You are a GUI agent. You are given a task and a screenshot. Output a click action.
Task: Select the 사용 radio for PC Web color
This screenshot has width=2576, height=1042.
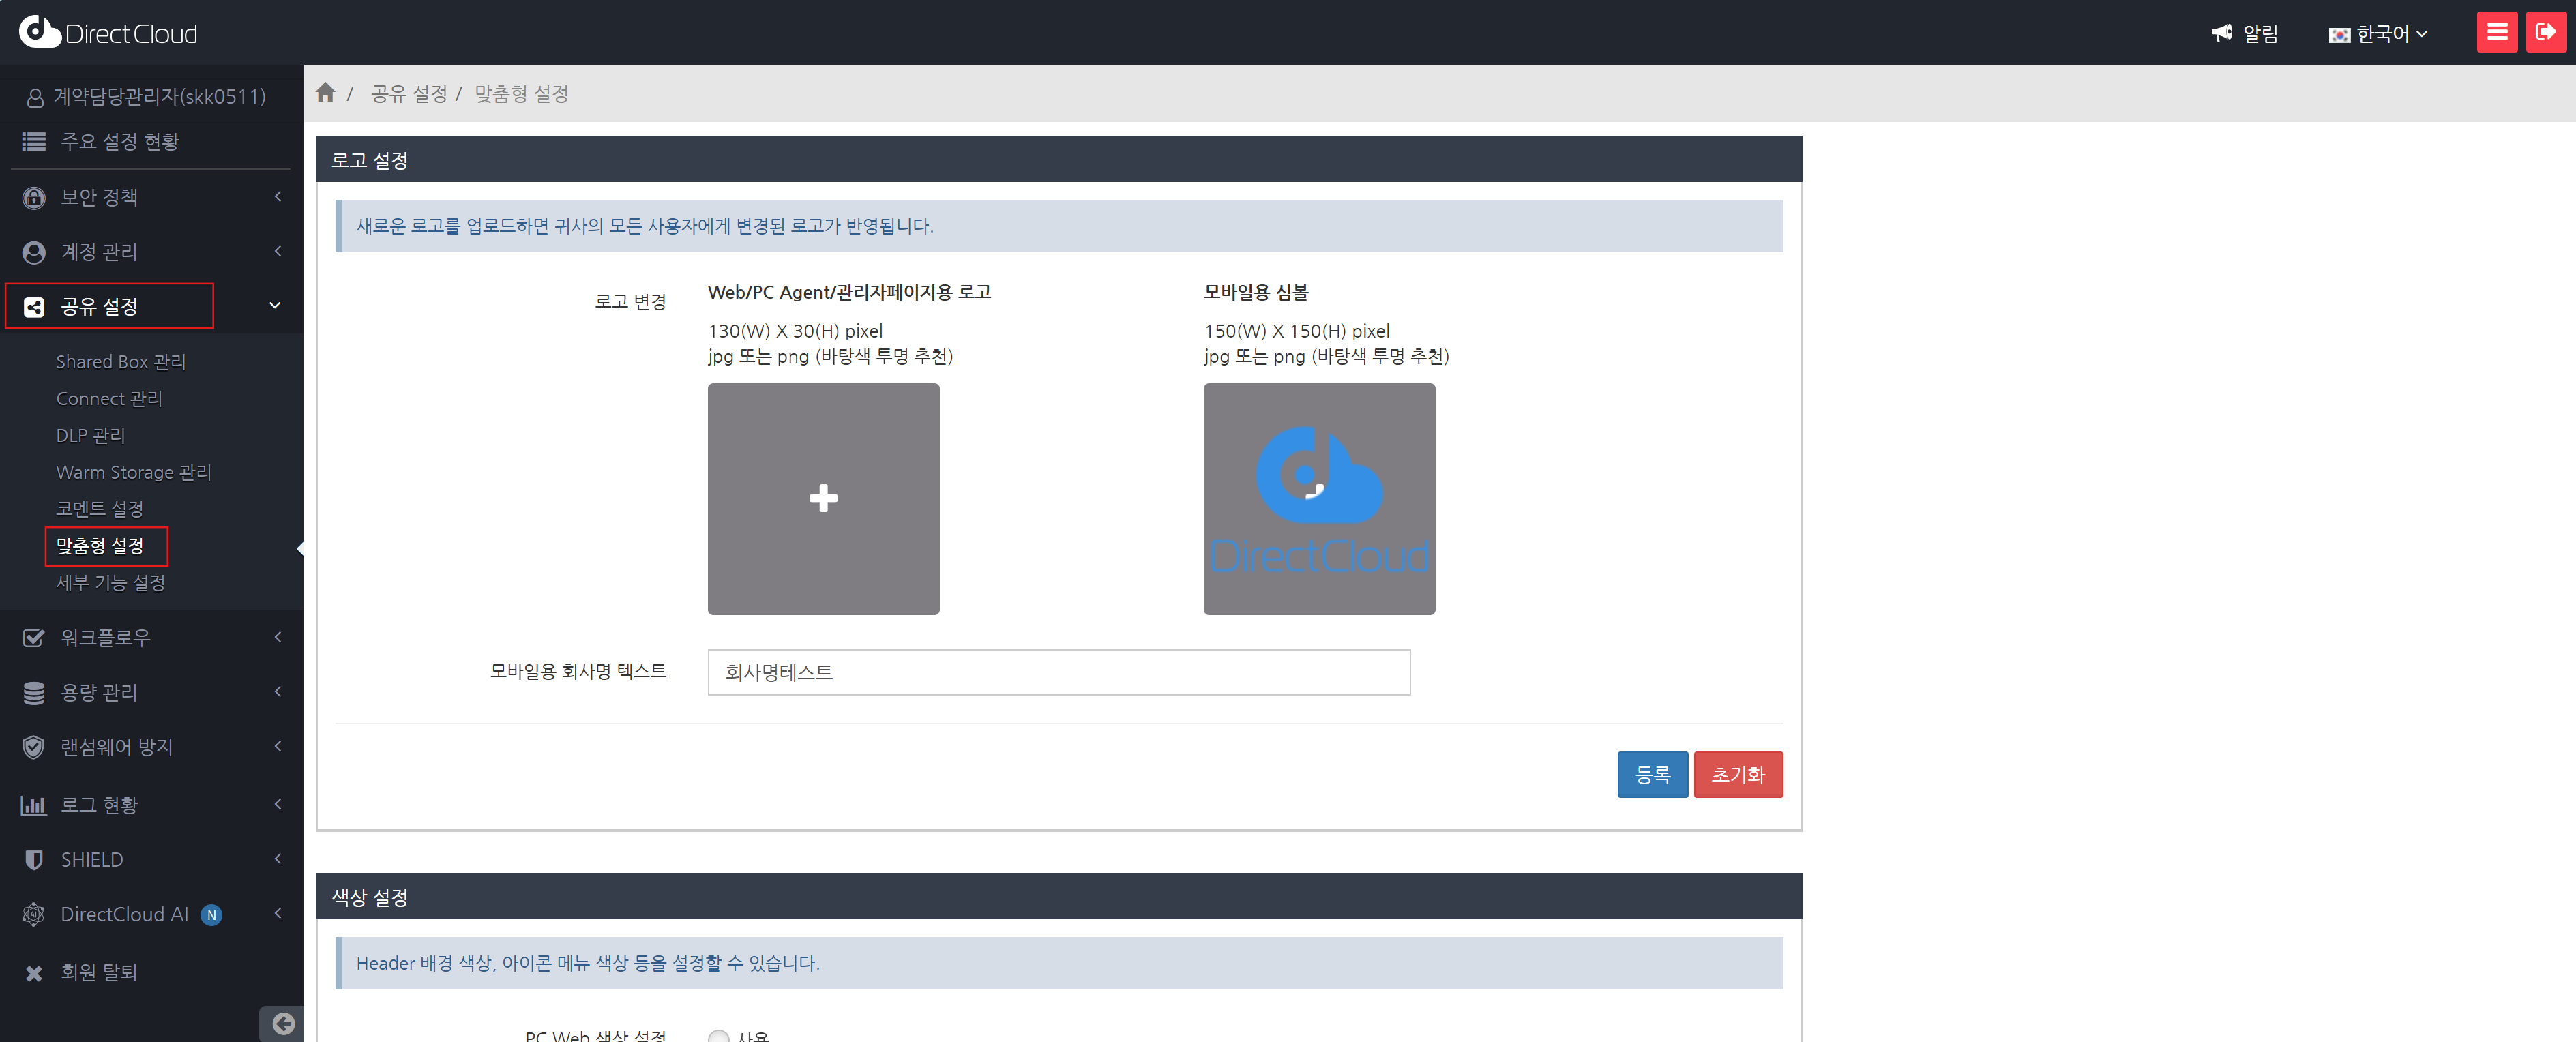718,1036
